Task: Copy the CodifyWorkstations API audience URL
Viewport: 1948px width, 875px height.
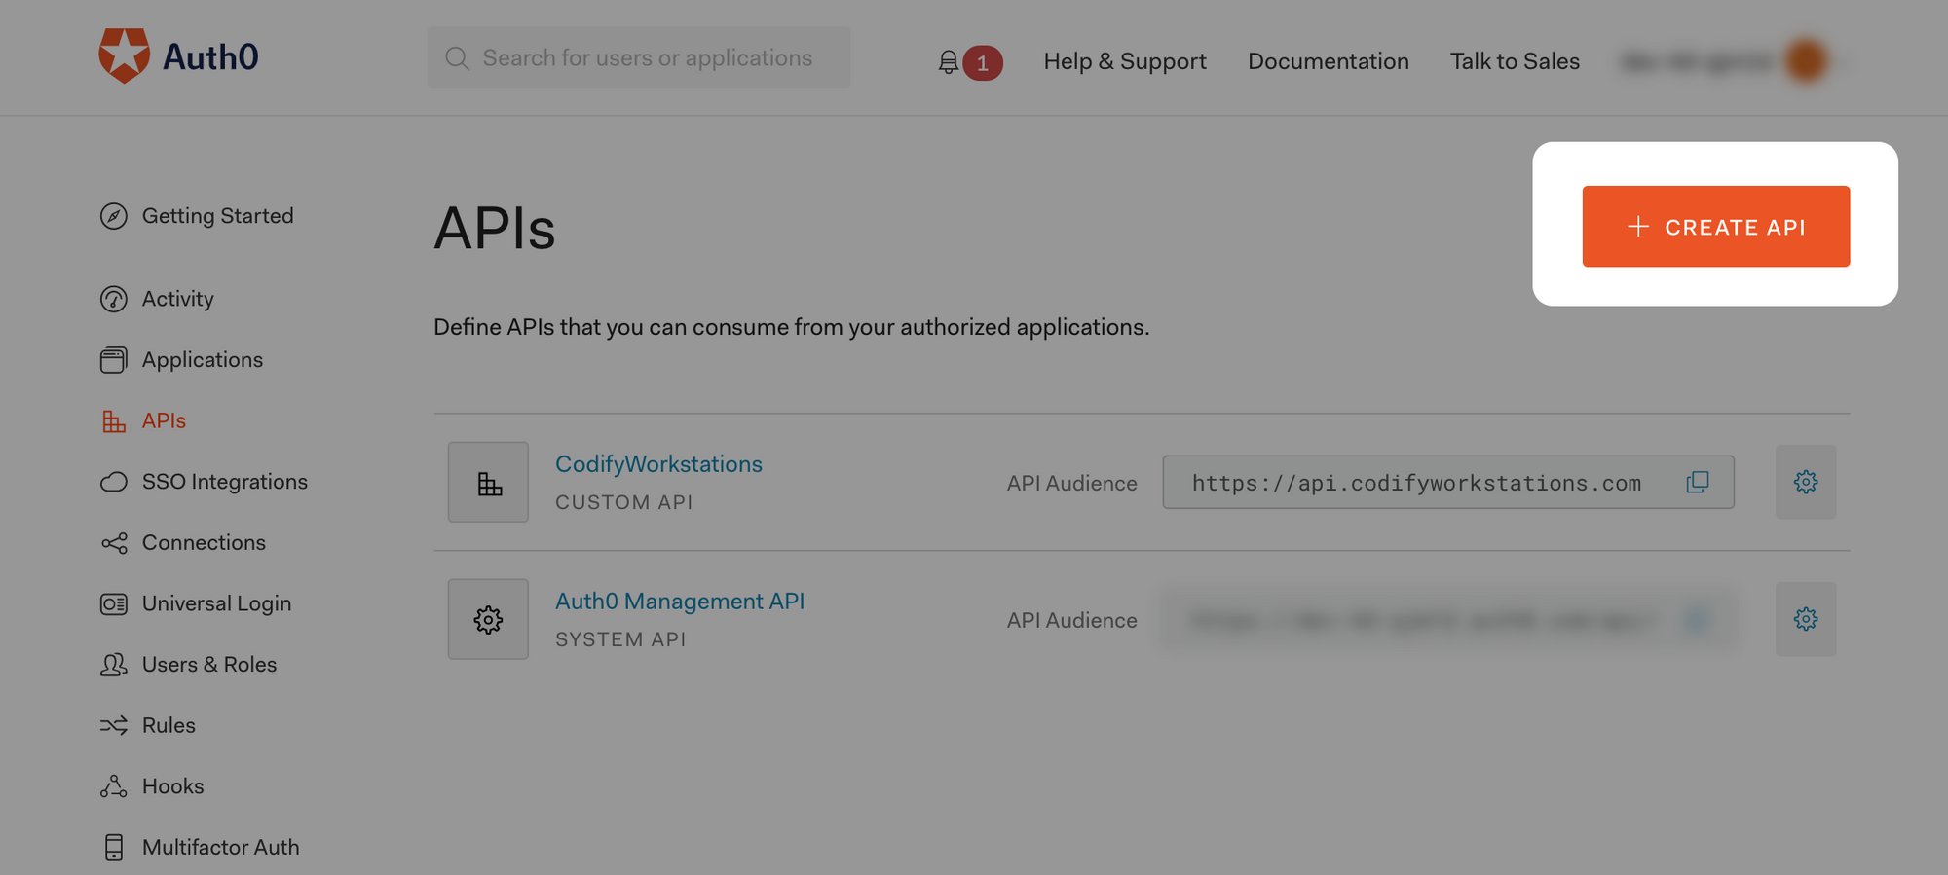Action: (x=1698, y=482)
